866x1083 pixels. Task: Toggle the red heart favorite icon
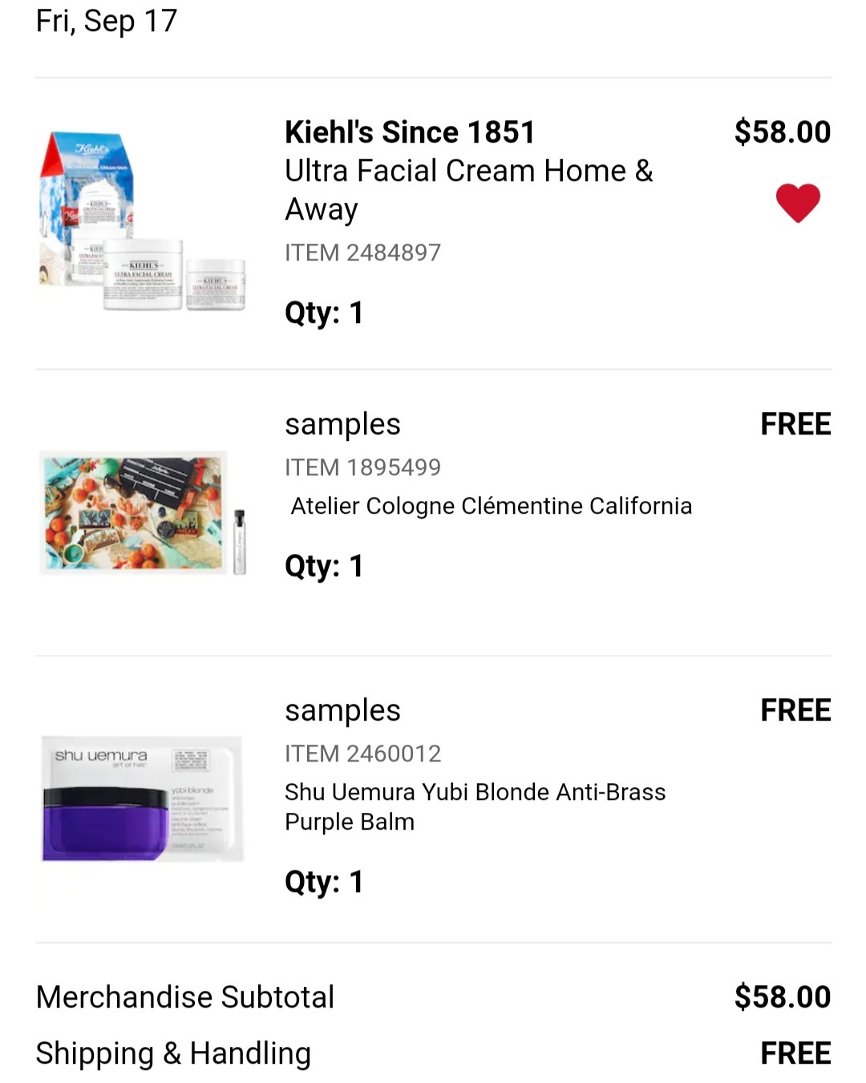[x=798, y=203]
